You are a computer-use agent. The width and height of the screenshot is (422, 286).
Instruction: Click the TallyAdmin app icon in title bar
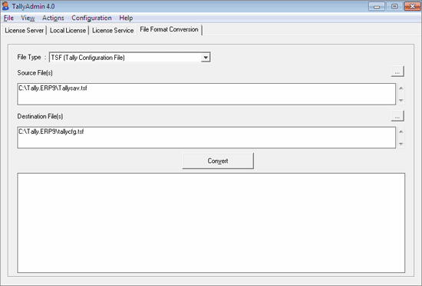click(x=5, y=6)
